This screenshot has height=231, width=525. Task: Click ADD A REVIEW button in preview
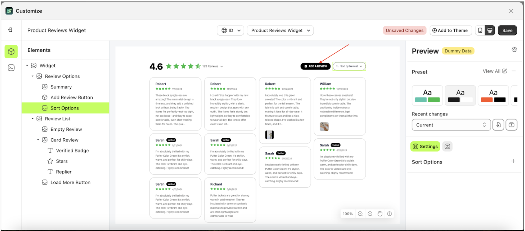(316, 66)
